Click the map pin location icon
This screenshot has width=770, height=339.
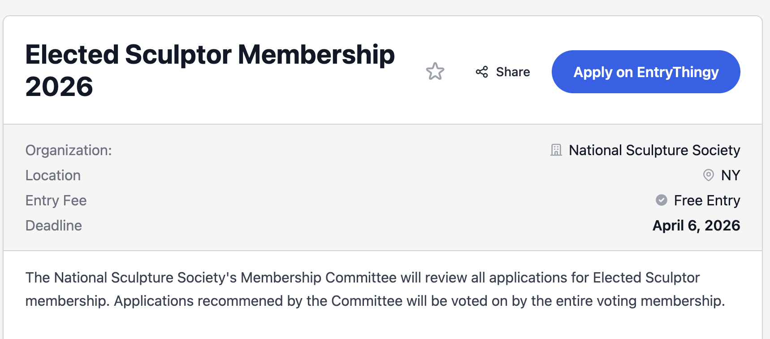[708, 175]
